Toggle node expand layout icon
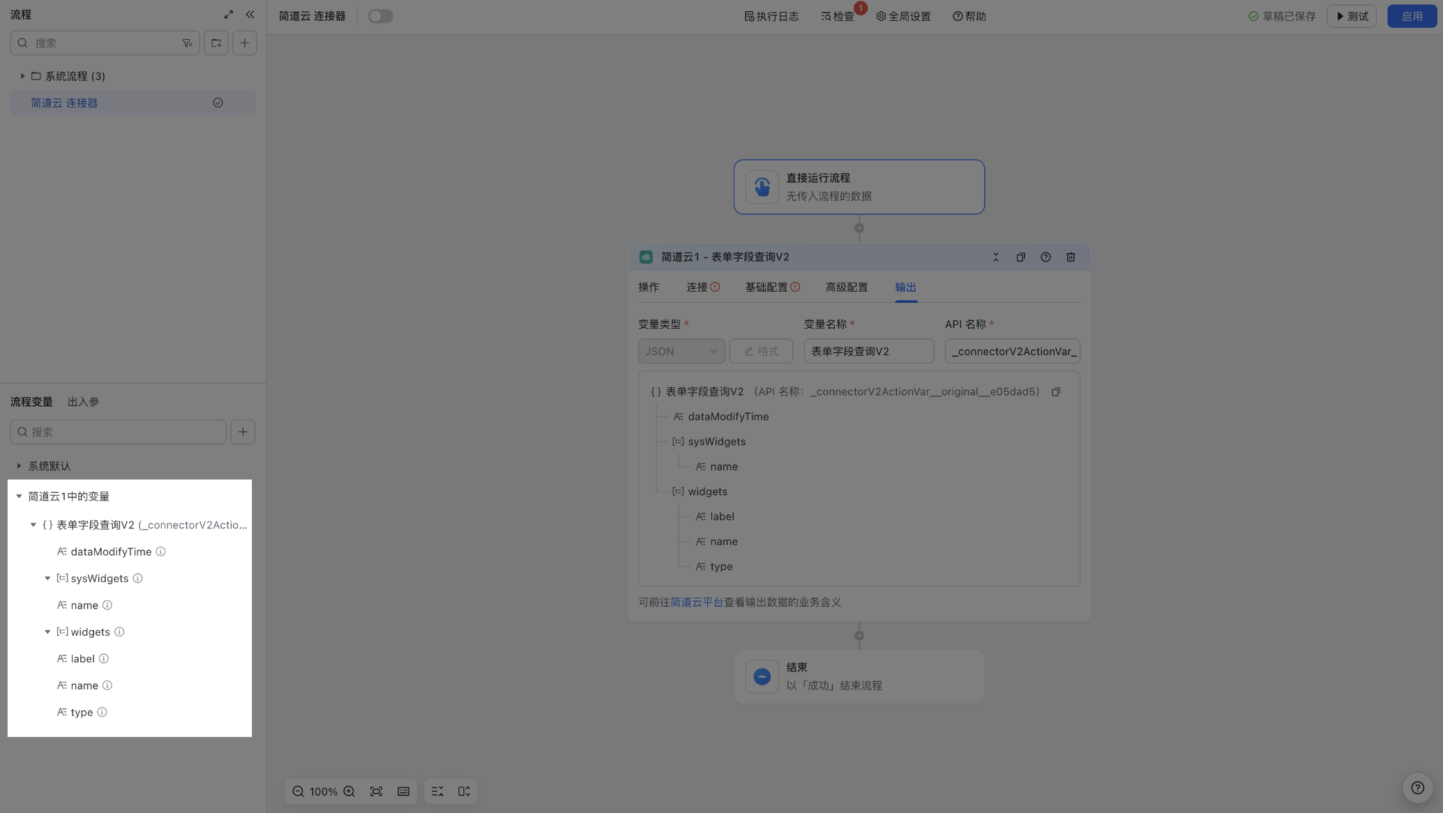The height and width of the screenshot is (813, 1443). click(x=464, y=791)
